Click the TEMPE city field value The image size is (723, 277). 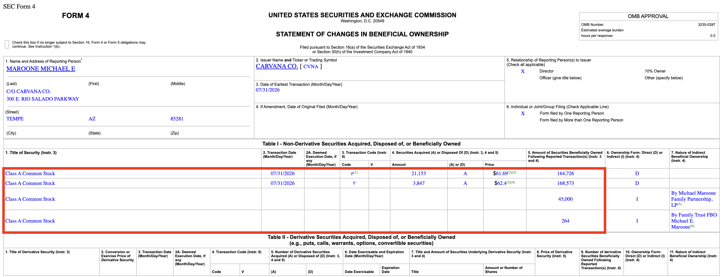pyautogui.click(x=15, y=119)
